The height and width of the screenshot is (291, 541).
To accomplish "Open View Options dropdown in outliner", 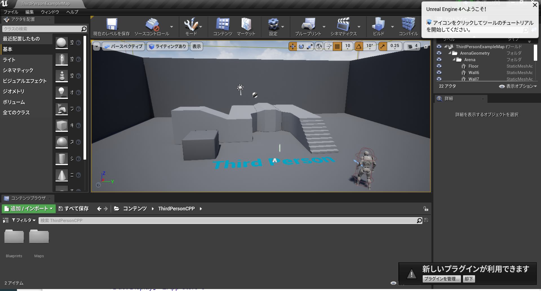I will pos(518,86).
